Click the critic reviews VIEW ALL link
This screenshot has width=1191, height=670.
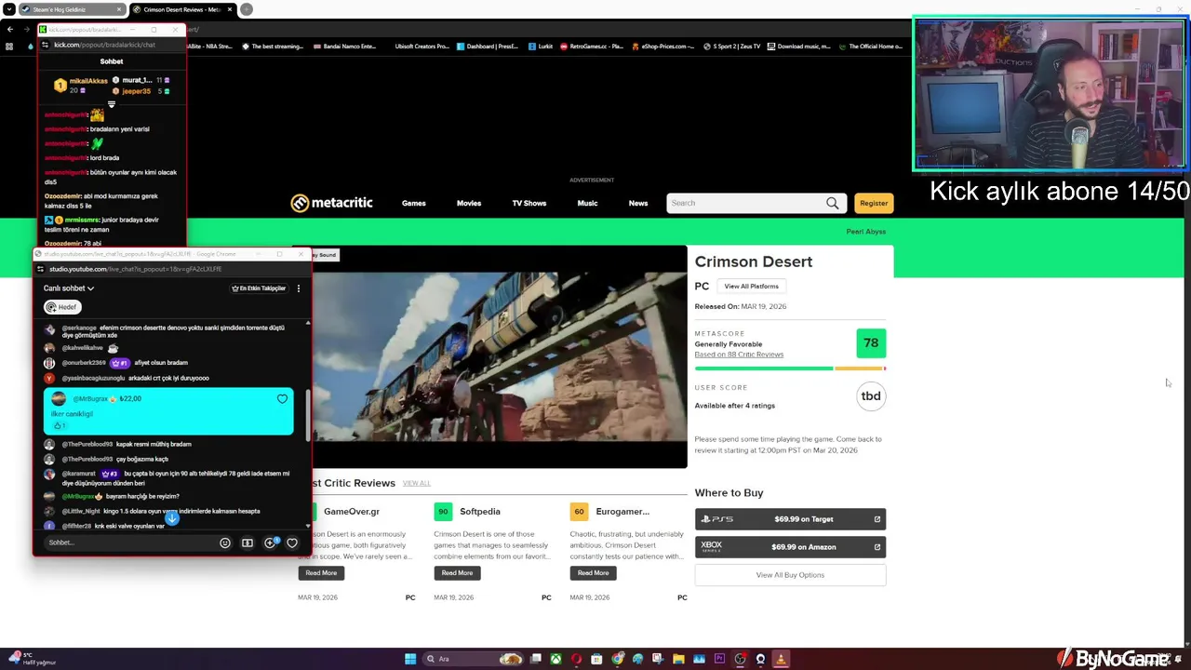click(x=416, y=483)
